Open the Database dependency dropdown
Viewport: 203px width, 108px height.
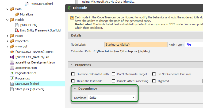(133, 98)
